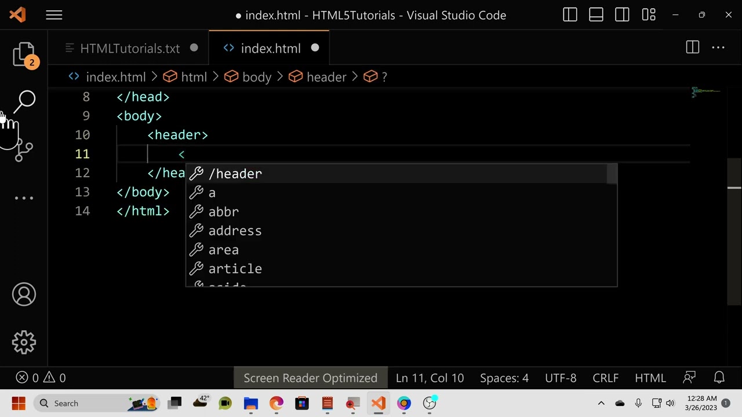The height and width of the screenshot is (417, 742).
Task: Change the HTML language mode
Action: tap(650, 378)
